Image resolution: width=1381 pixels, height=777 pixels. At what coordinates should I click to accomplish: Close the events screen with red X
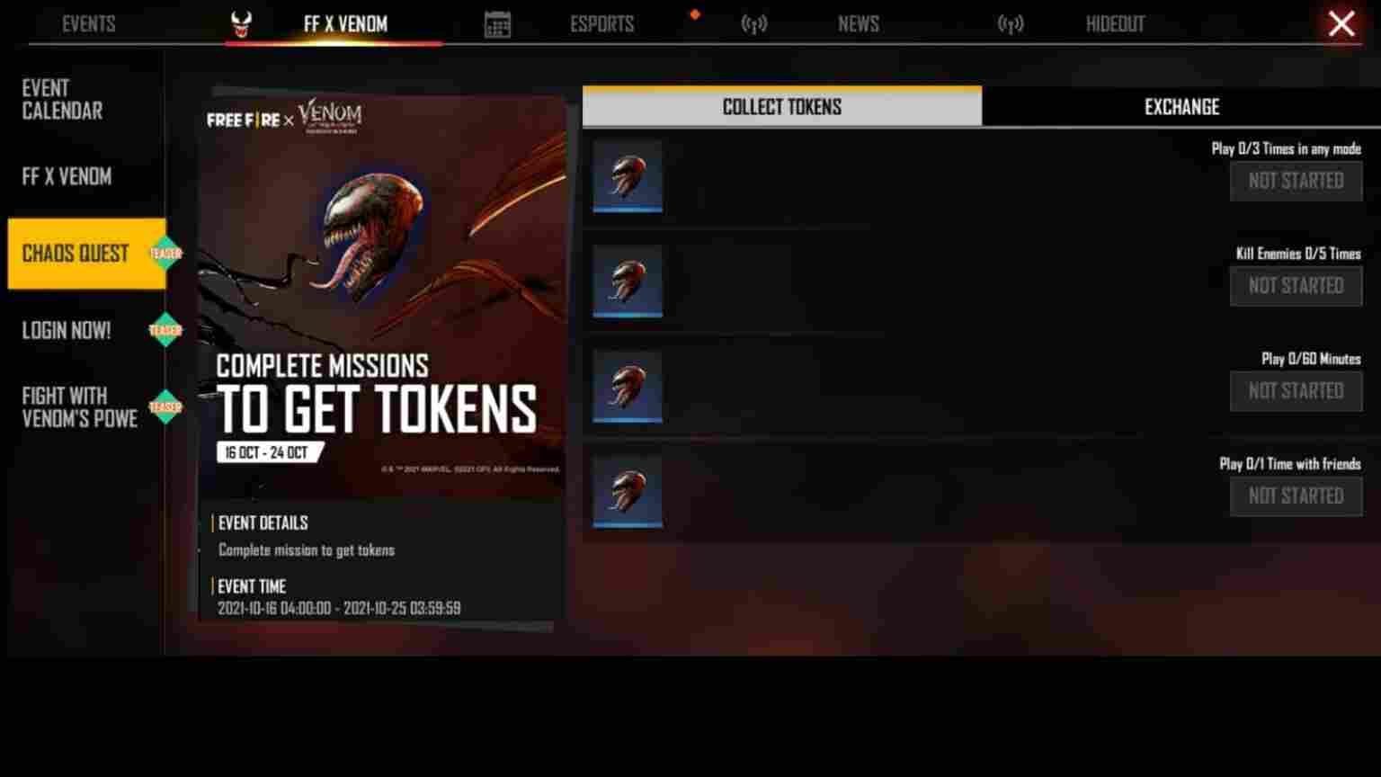pos(1341,24)
